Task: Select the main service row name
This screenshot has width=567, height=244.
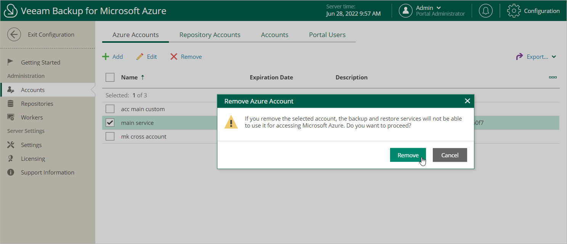Action: 137,123
